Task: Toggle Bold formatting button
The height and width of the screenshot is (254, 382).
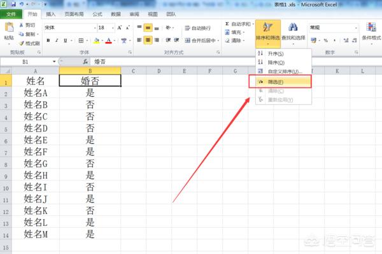Action: (x=48, y=41)
